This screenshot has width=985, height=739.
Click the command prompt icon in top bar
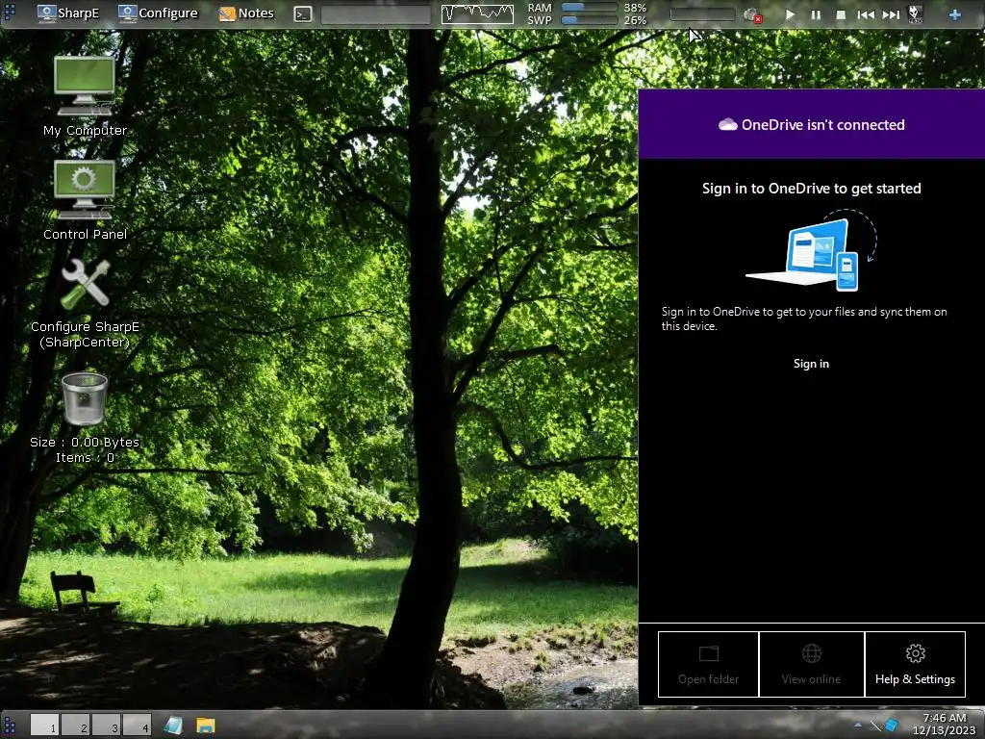tap(303, 13)
